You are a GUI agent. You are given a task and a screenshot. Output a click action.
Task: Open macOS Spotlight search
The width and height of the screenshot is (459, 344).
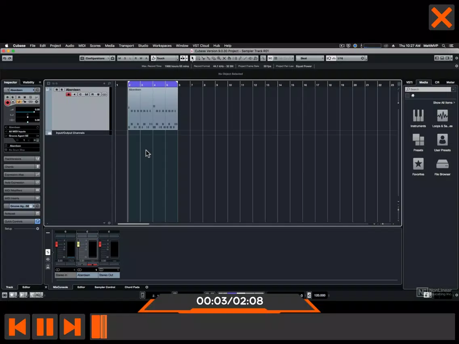coord(444,46)
